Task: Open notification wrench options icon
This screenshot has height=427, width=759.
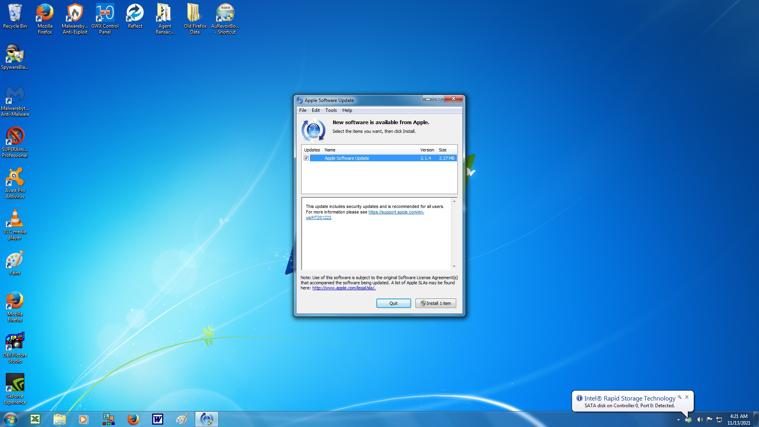Action: click(680, 397)
